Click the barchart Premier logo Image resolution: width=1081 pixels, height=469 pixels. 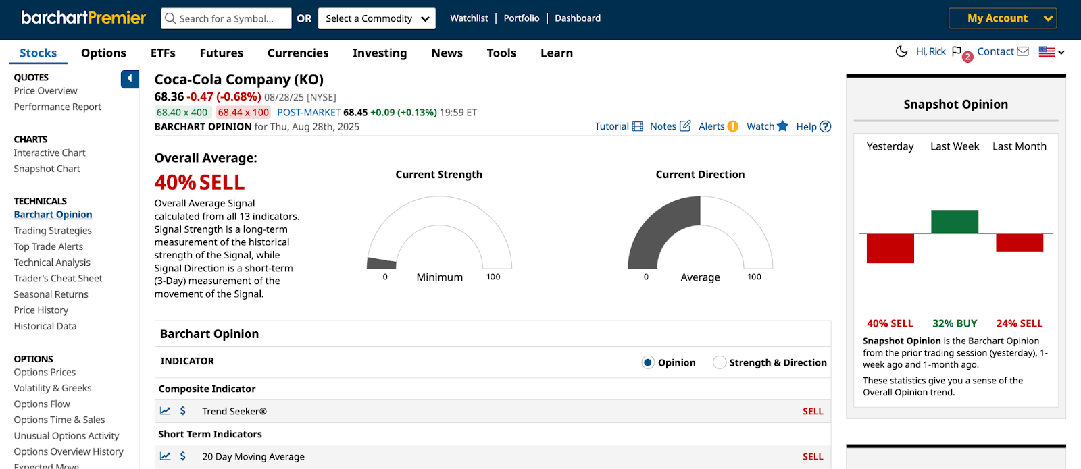click(83, 18)
